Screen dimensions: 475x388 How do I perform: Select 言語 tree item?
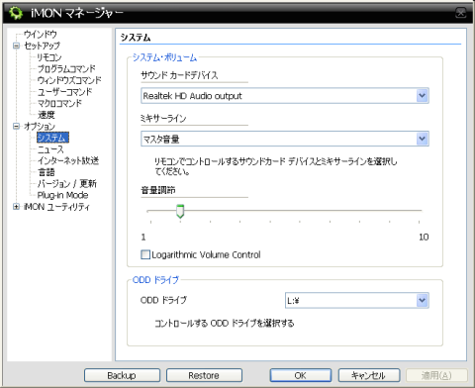(47, 172)
